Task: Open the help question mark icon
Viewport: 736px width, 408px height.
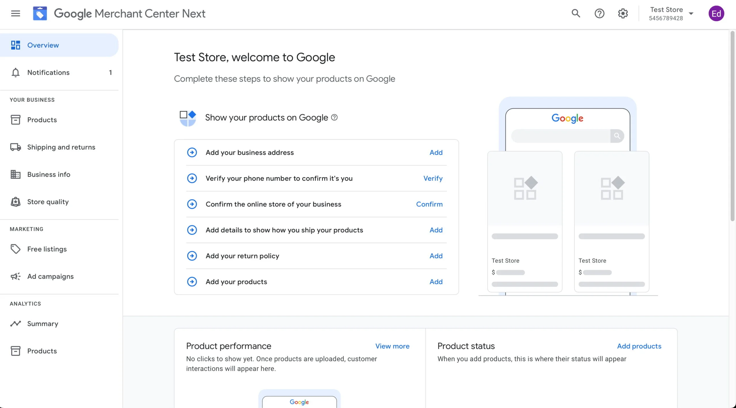Action: [599, 14]
